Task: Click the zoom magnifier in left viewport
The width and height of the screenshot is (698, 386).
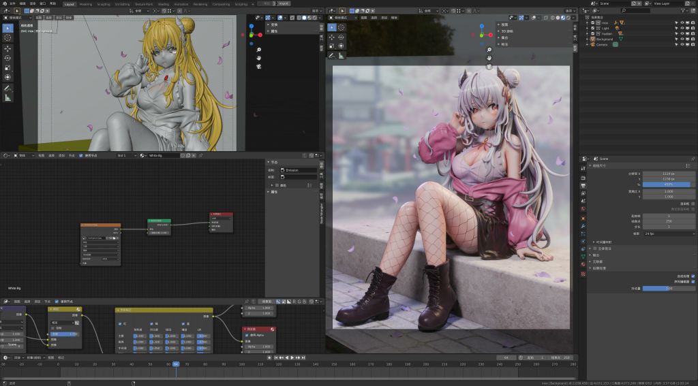Action: coord(258,50)
